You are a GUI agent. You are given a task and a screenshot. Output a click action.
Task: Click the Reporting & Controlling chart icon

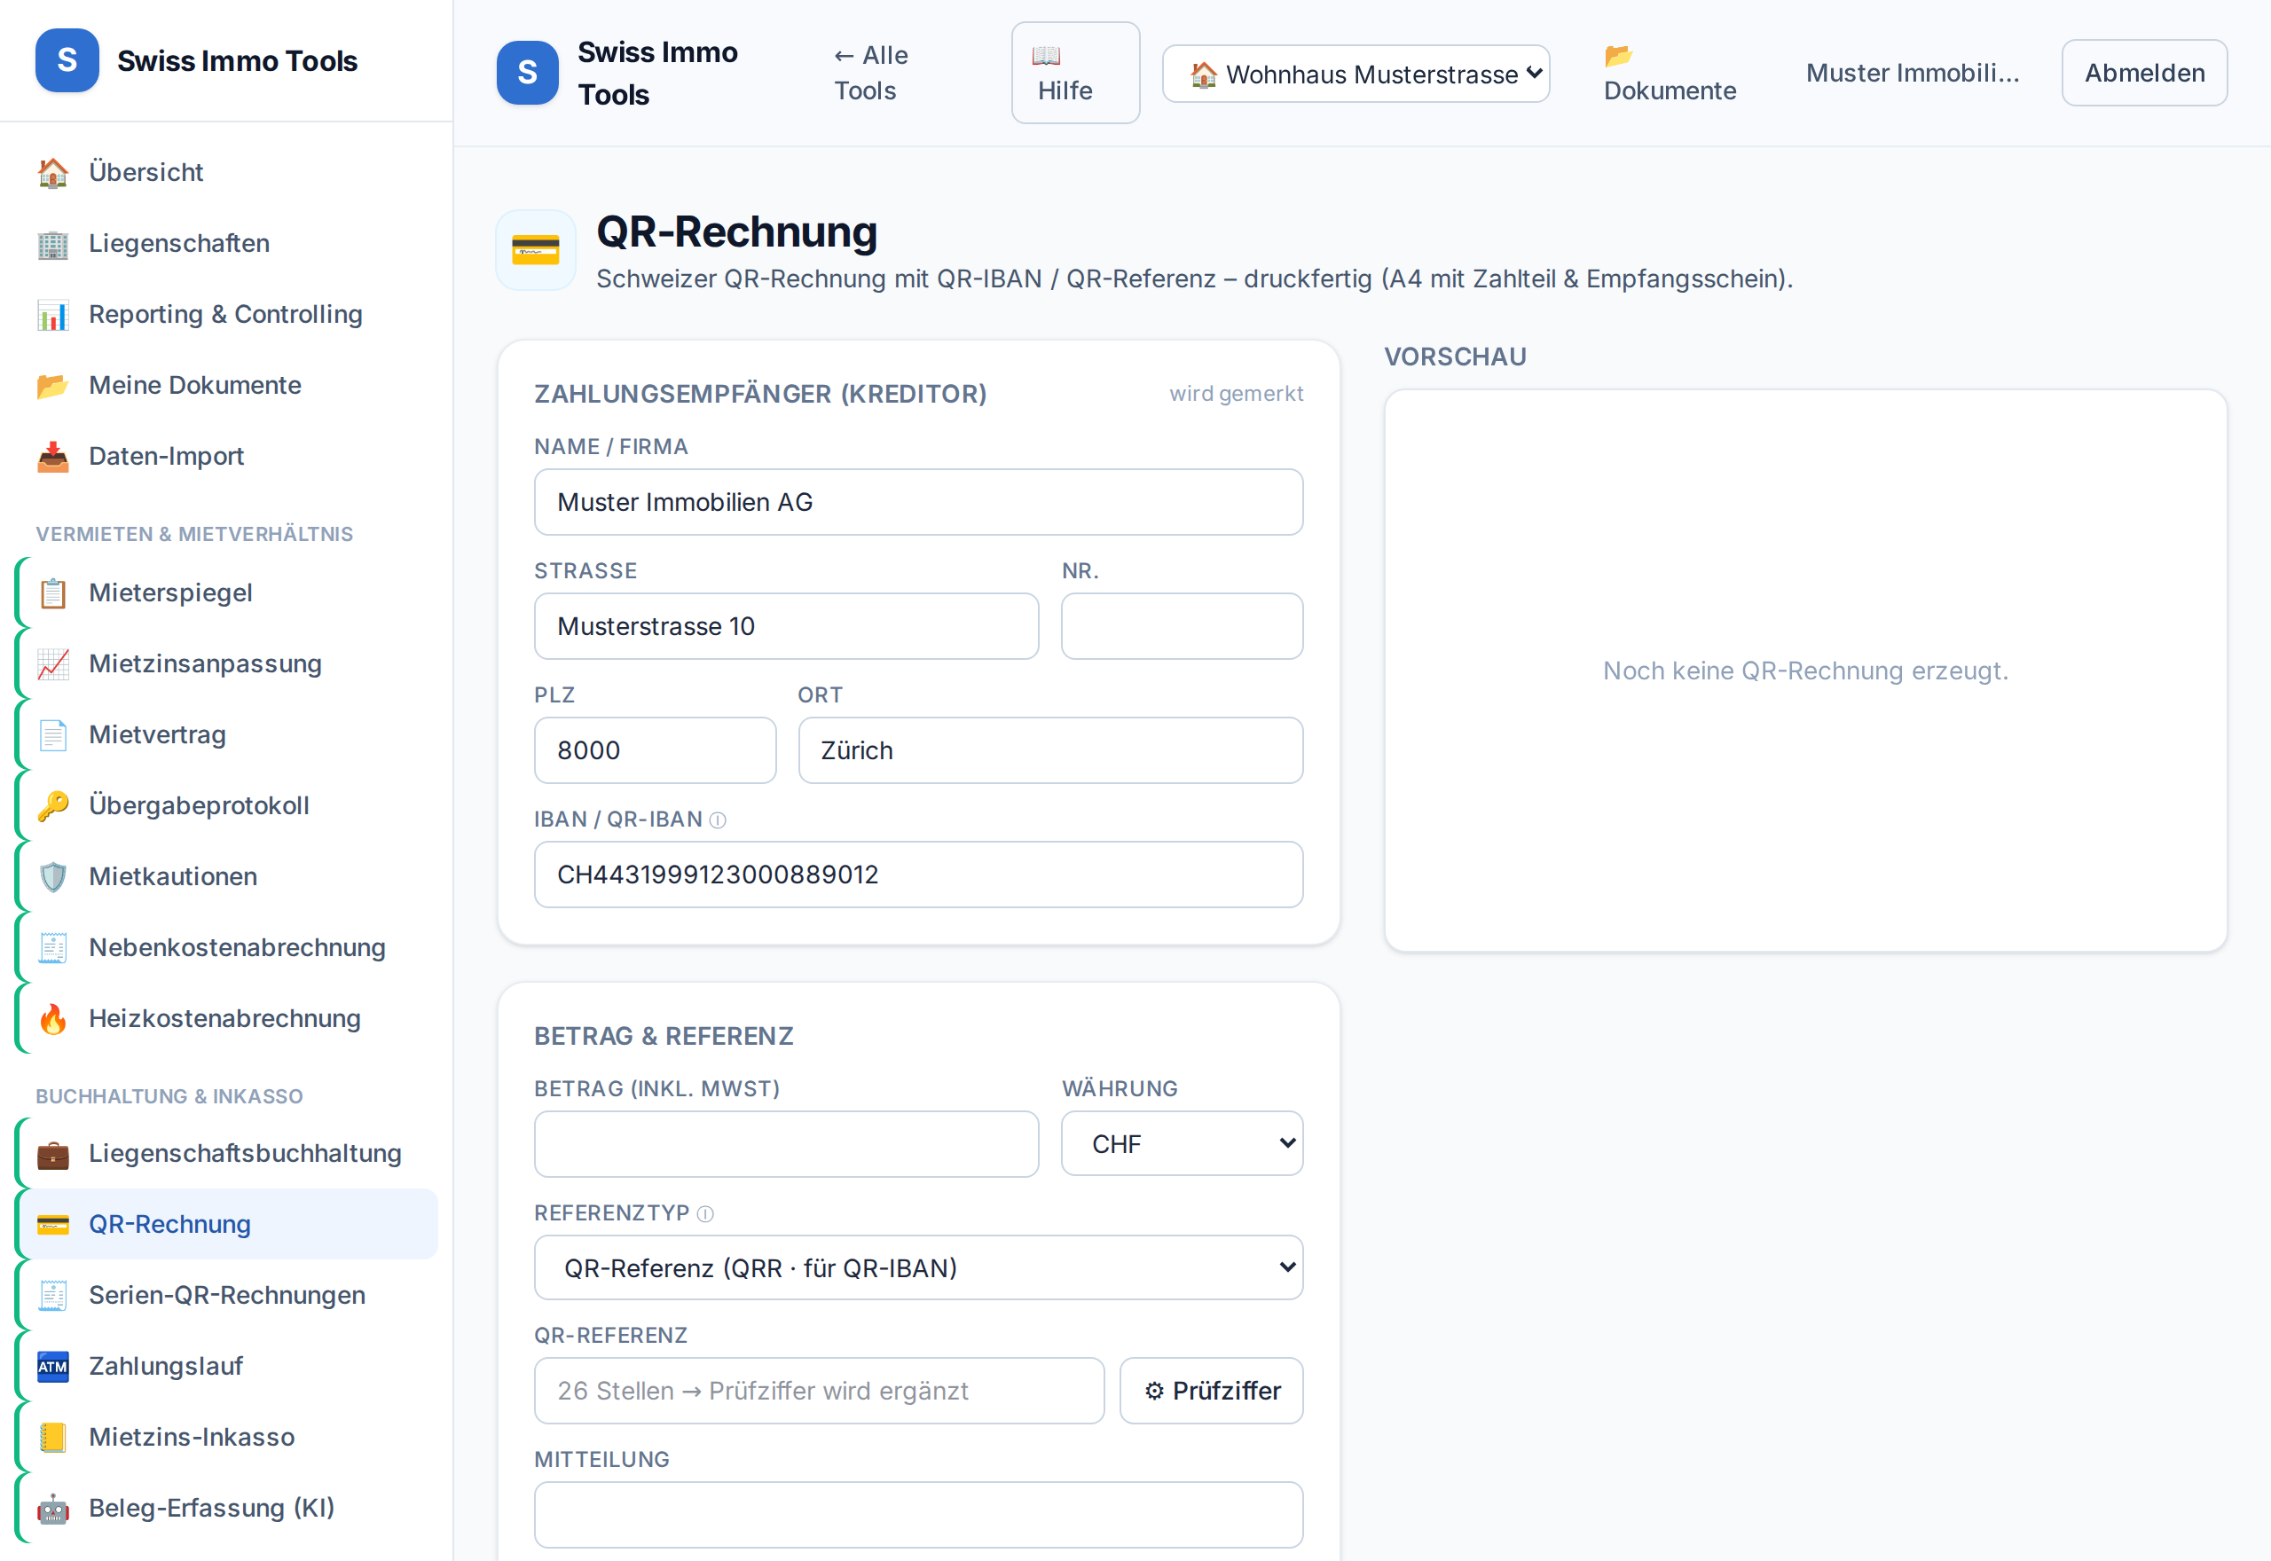pos(53,315)
